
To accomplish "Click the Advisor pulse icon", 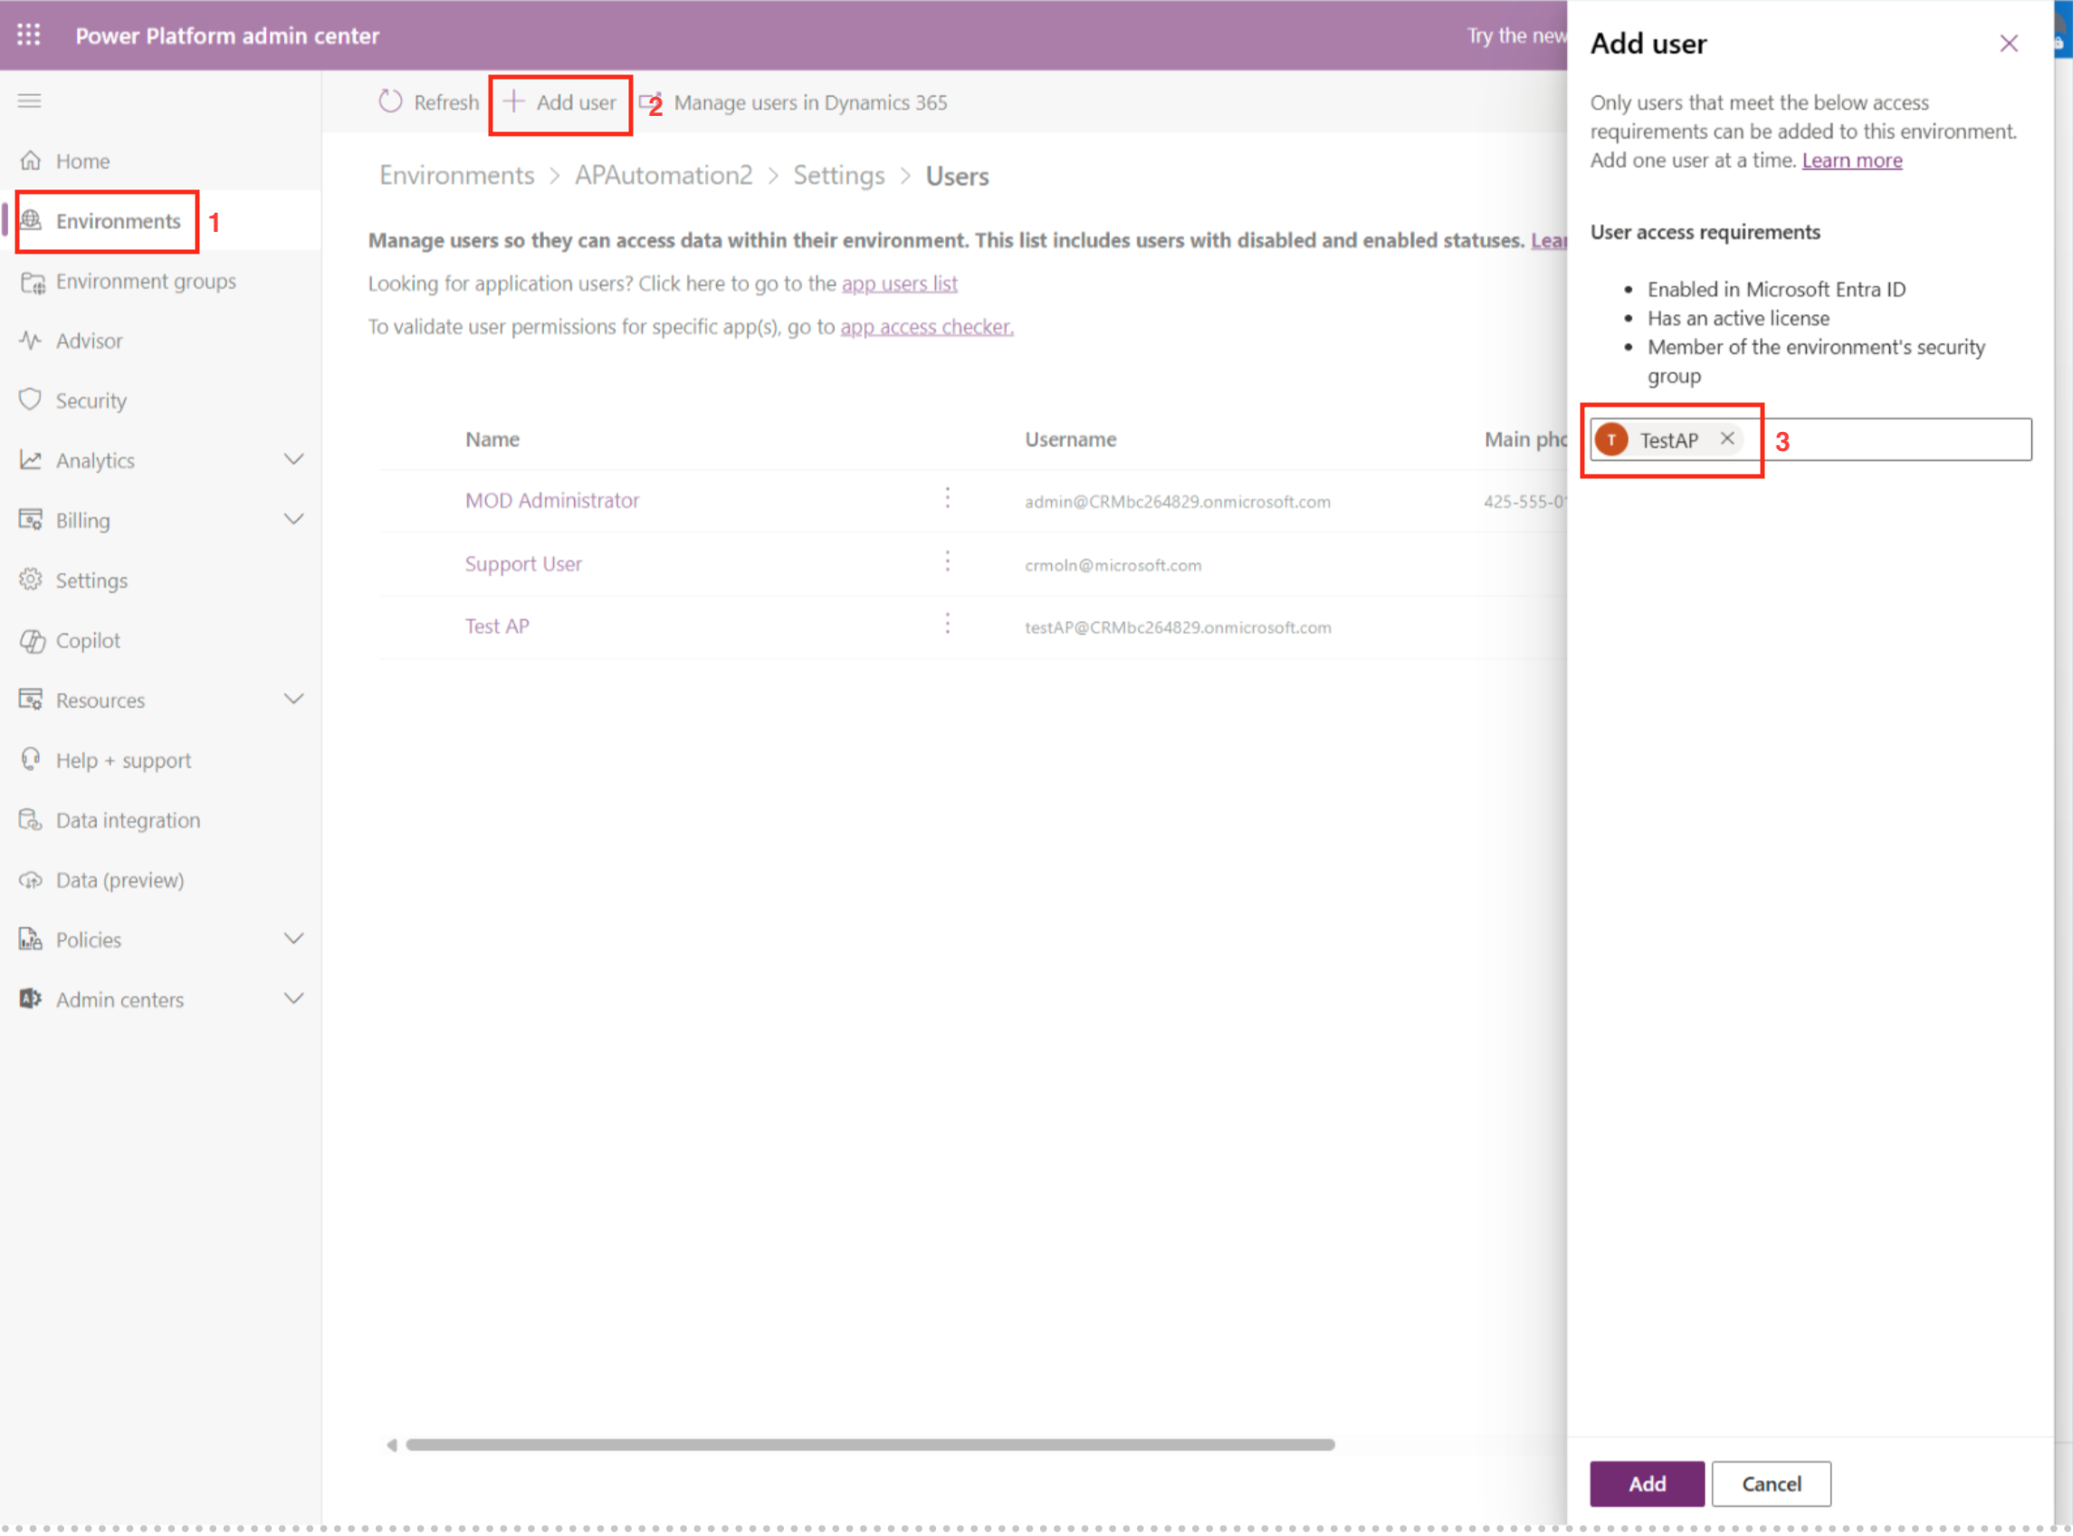I will pyautogui.click(x=31, y=341).
